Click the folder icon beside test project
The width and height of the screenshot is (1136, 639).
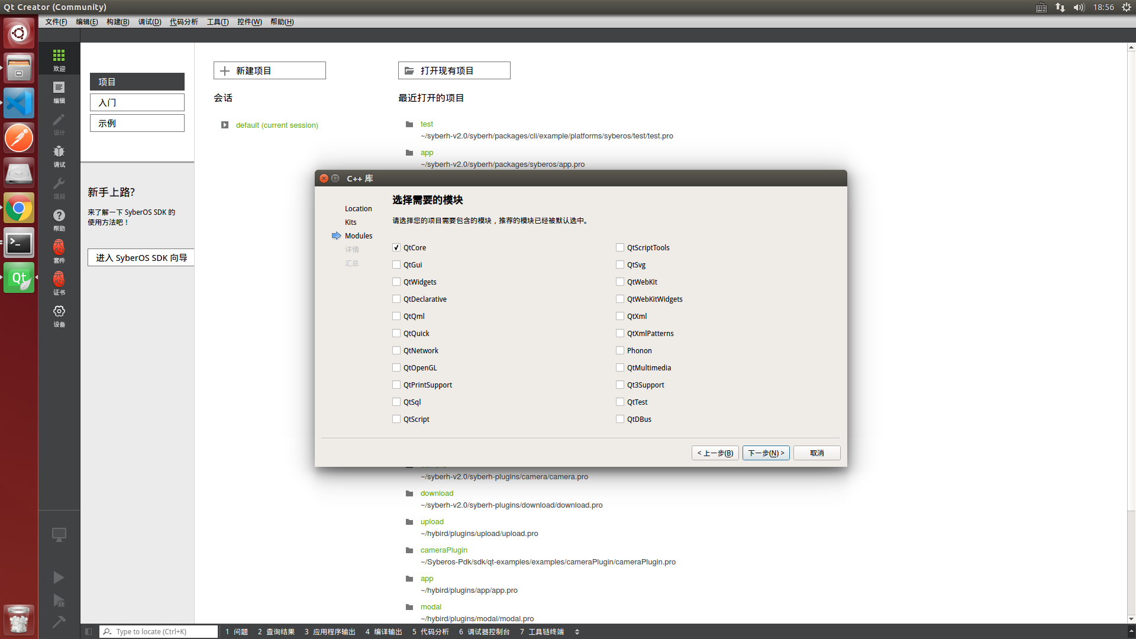tap(409, 124)
